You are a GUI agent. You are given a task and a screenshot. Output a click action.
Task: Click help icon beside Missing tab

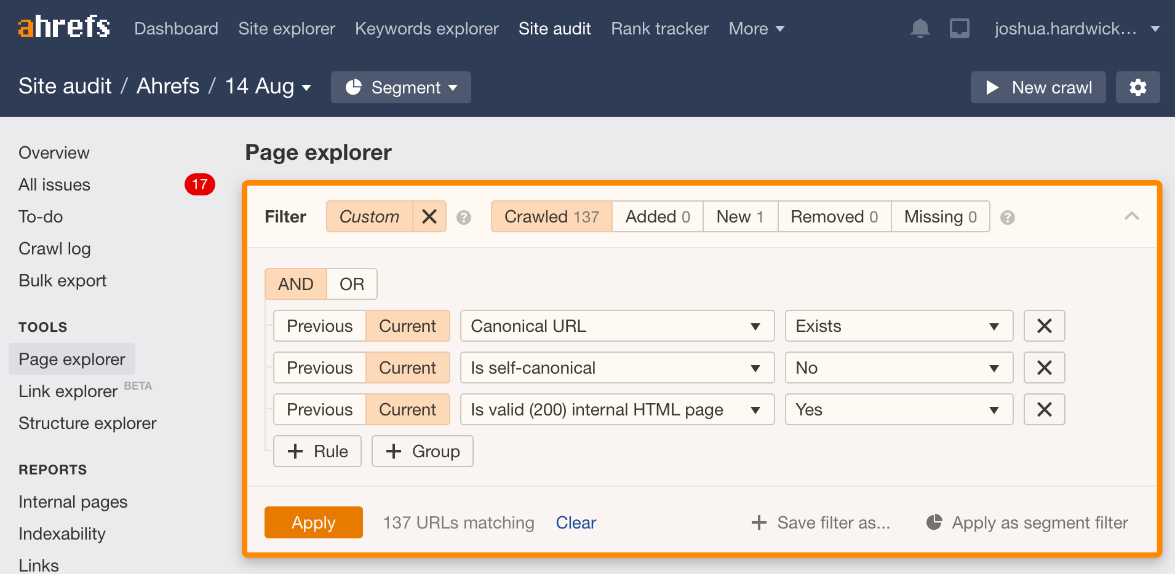(x=1007, y=218)
